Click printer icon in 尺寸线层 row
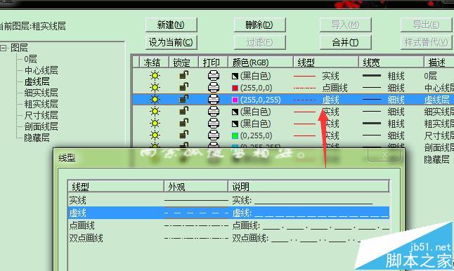454x271 pixels. [x=214, y=135]
